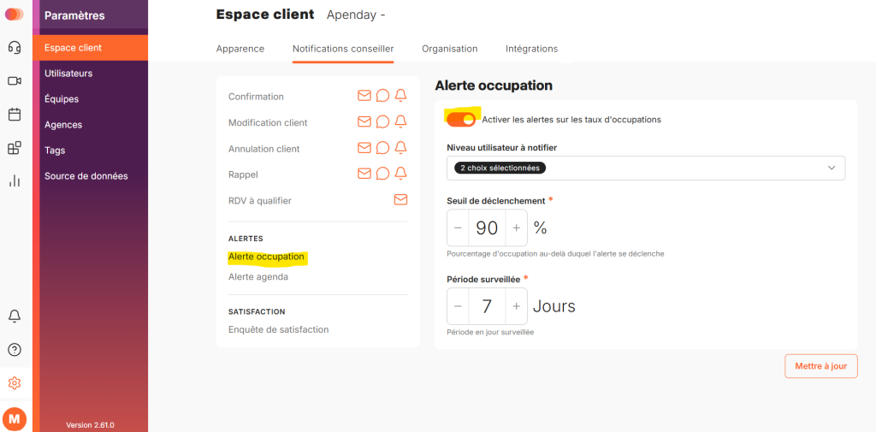Toggle email icon for Confirmation notification
Screen dimensions: 876x432
[x=364, y=96]
